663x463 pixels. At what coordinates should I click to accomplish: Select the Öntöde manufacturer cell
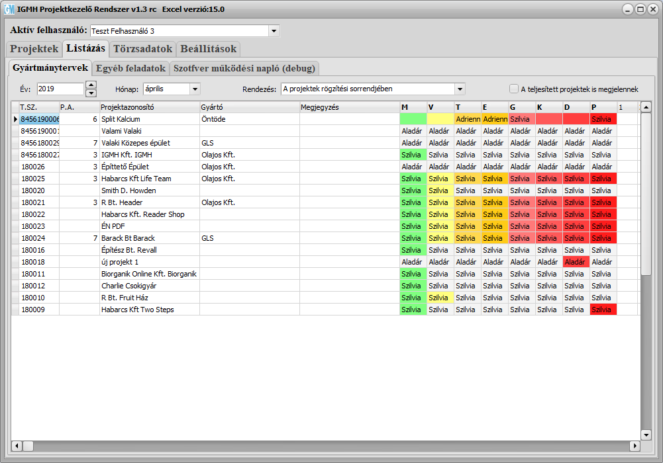(x=250, y=119)
